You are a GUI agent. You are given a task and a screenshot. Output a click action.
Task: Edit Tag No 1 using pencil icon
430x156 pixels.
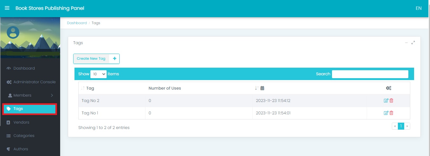point(386,113)
